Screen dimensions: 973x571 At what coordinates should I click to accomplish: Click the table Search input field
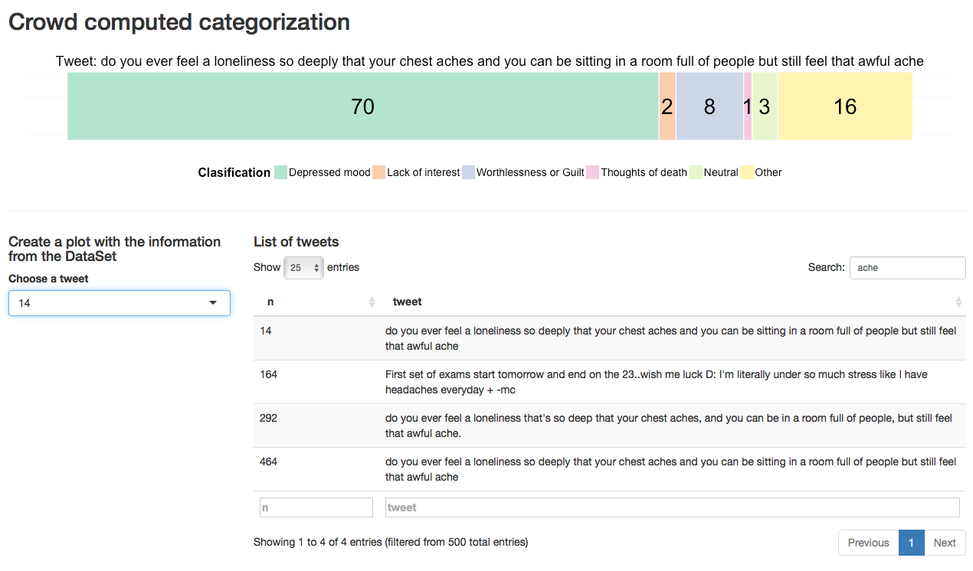(x=907, y=268)
